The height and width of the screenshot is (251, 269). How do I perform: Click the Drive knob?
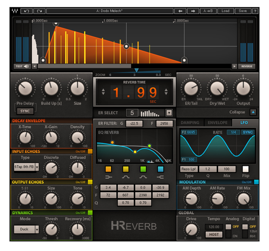click(191, 230)
